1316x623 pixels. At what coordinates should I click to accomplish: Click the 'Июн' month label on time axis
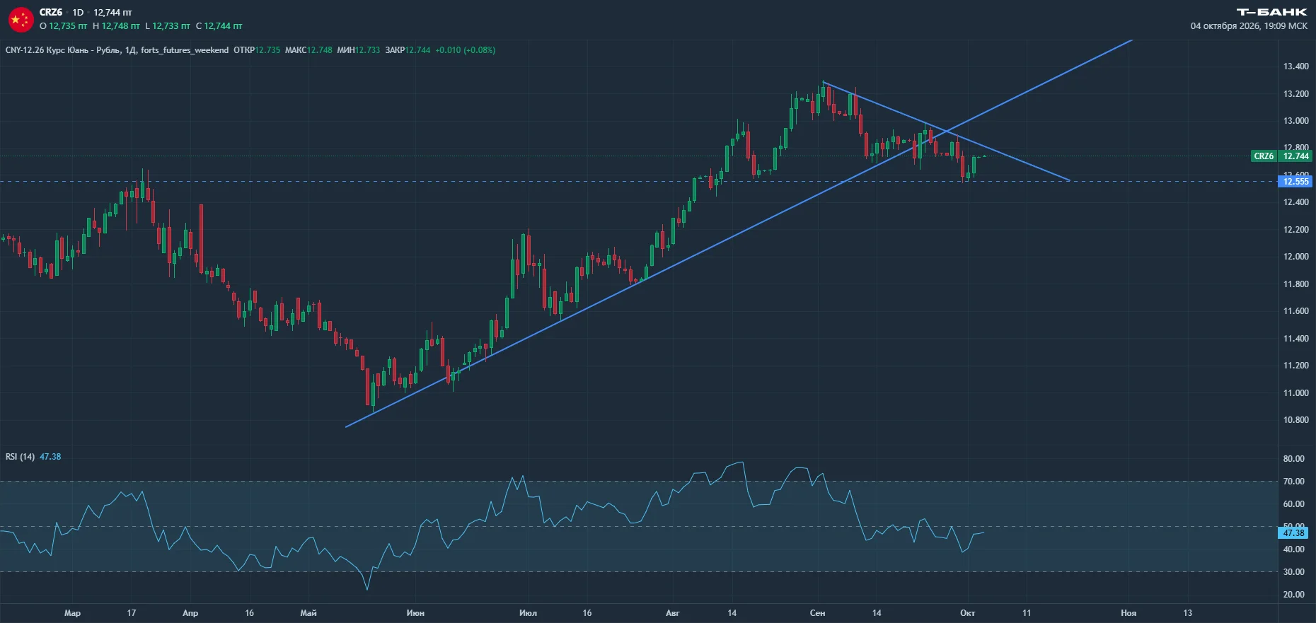(415, 613)
